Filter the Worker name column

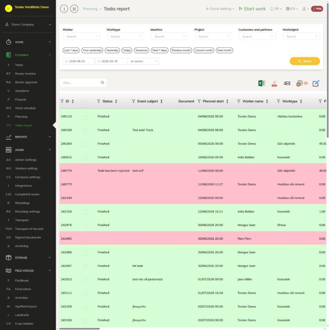[239, 101]
